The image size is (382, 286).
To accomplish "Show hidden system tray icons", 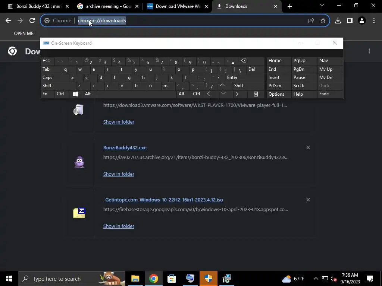I will tap(316, 279).
